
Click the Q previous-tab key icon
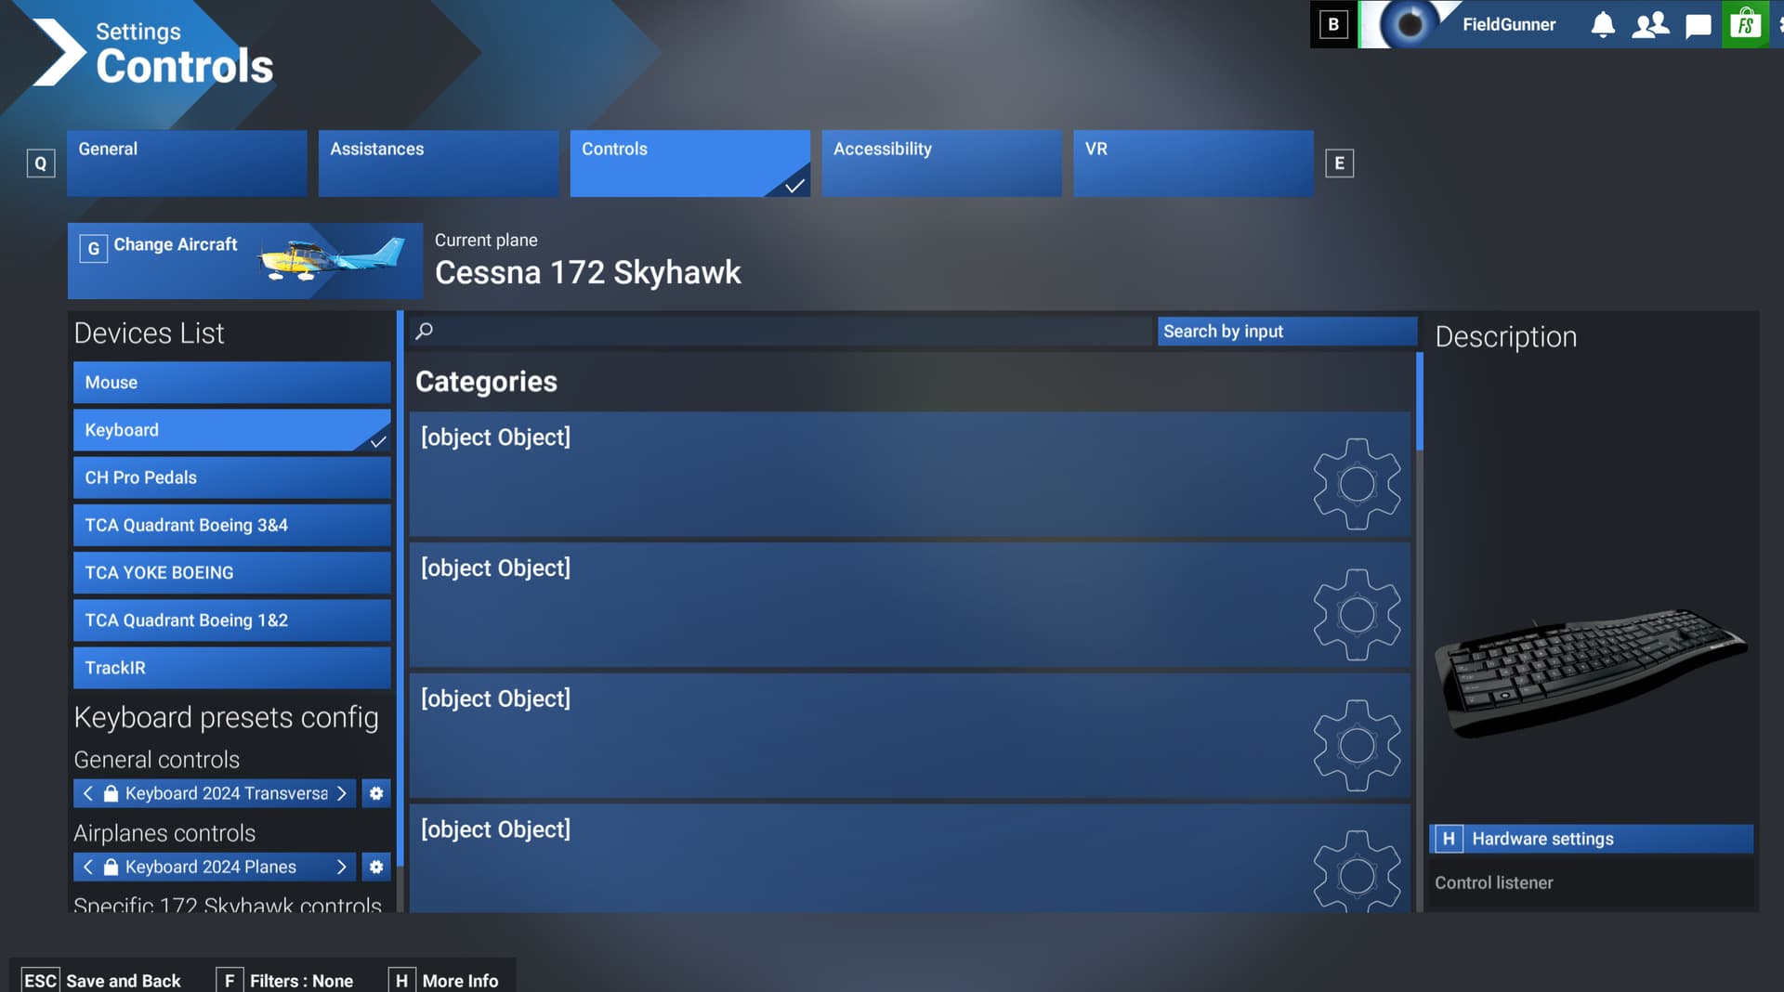(41, 163)
